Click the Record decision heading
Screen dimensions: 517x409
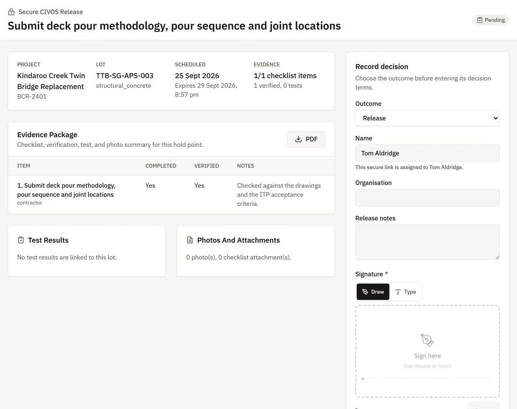coord(382,67)
